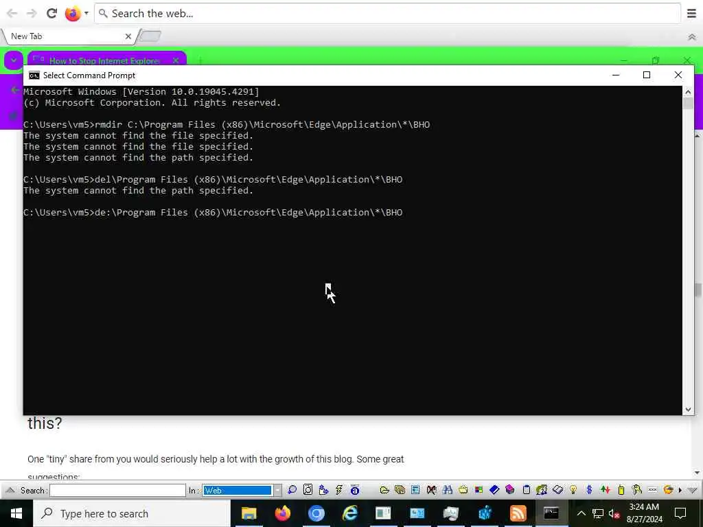This screenshot has height=527, width=703.
Task: Select the 'New Tab' browser tab
Action: coord(67,36)
